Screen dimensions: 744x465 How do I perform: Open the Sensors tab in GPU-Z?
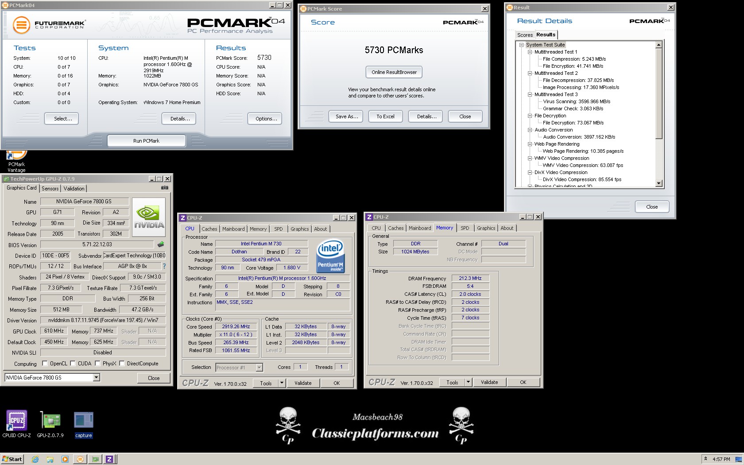click(x=50, y=188)
